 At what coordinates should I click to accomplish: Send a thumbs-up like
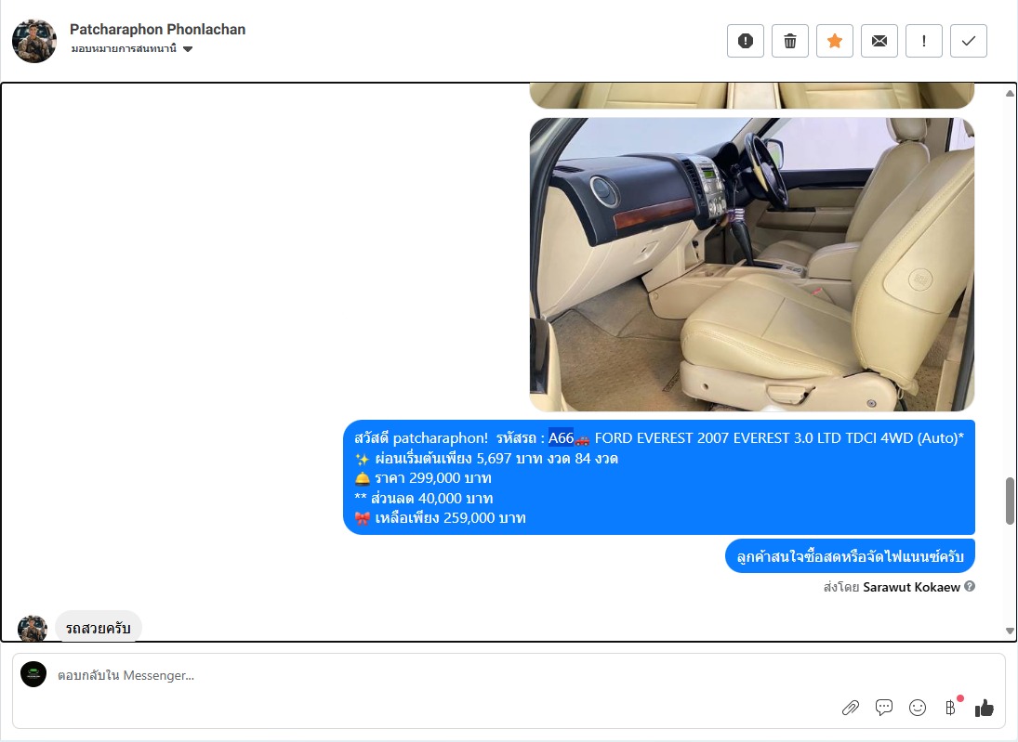pyautogui.click(x=985, y=708)
